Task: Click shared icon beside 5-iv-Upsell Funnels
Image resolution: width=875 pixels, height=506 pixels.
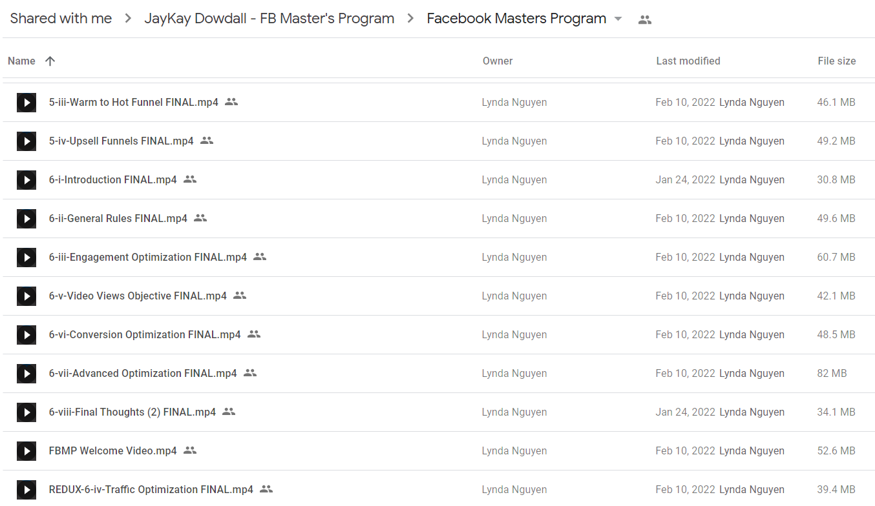Action: coord(207,141)
